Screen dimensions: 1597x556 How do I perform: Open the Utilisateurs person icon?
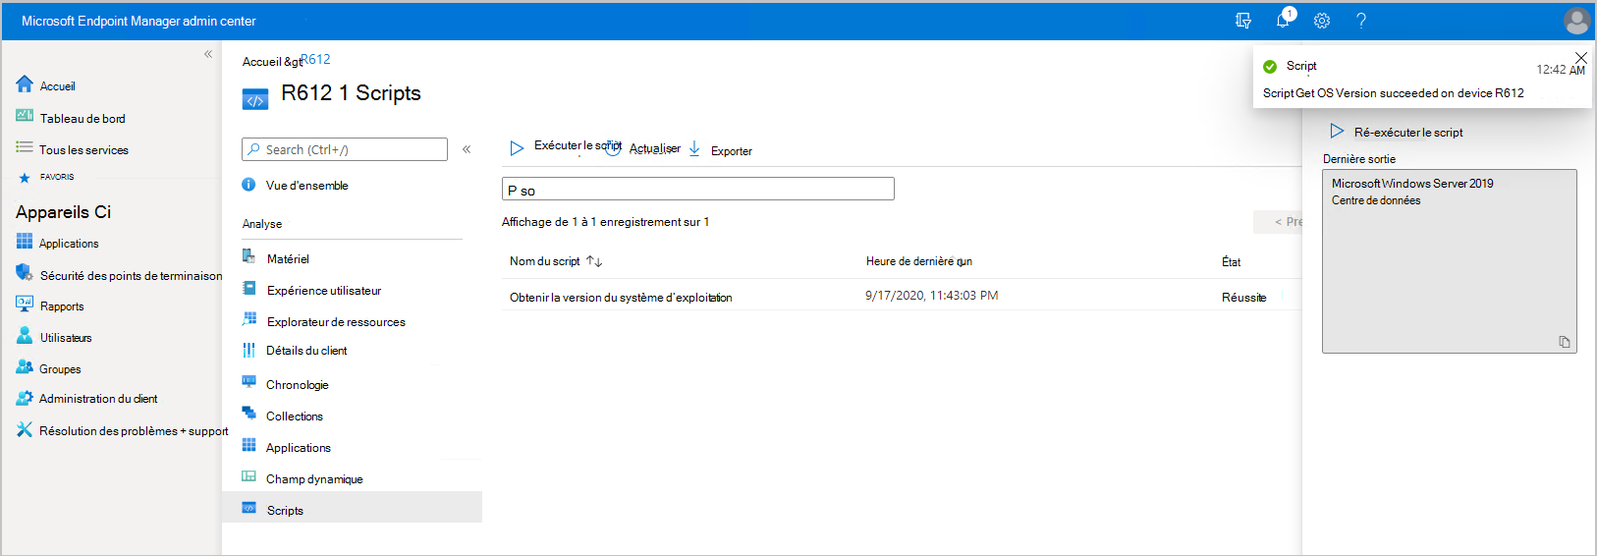(25, 336)
